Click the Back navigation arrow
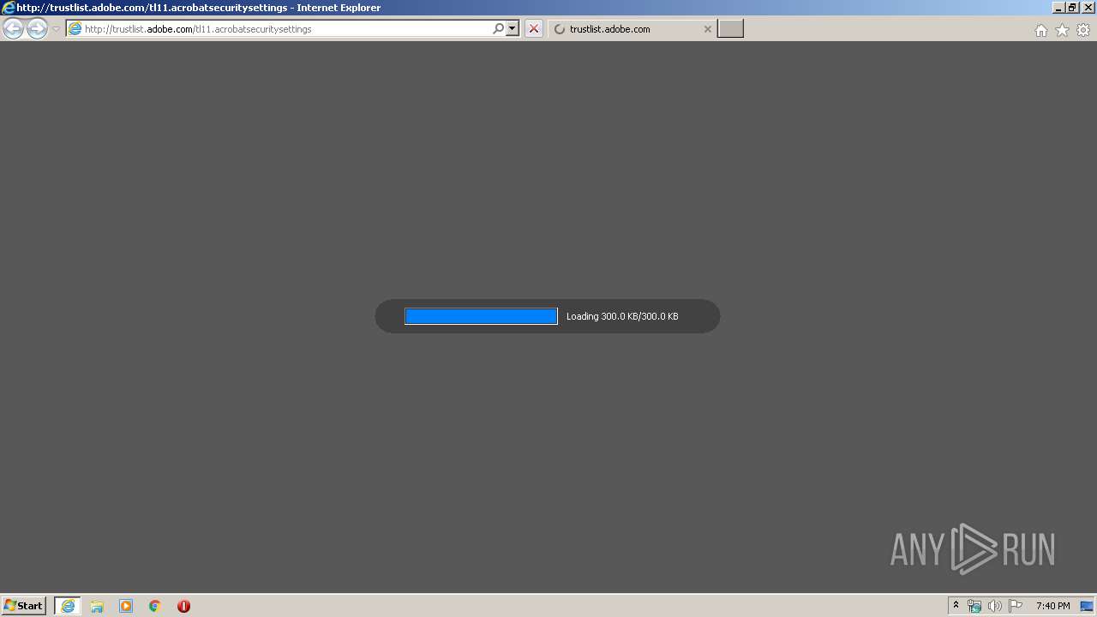Image resolution: width=1097 pixels, height=617 pixels. [x=14, y=29]
